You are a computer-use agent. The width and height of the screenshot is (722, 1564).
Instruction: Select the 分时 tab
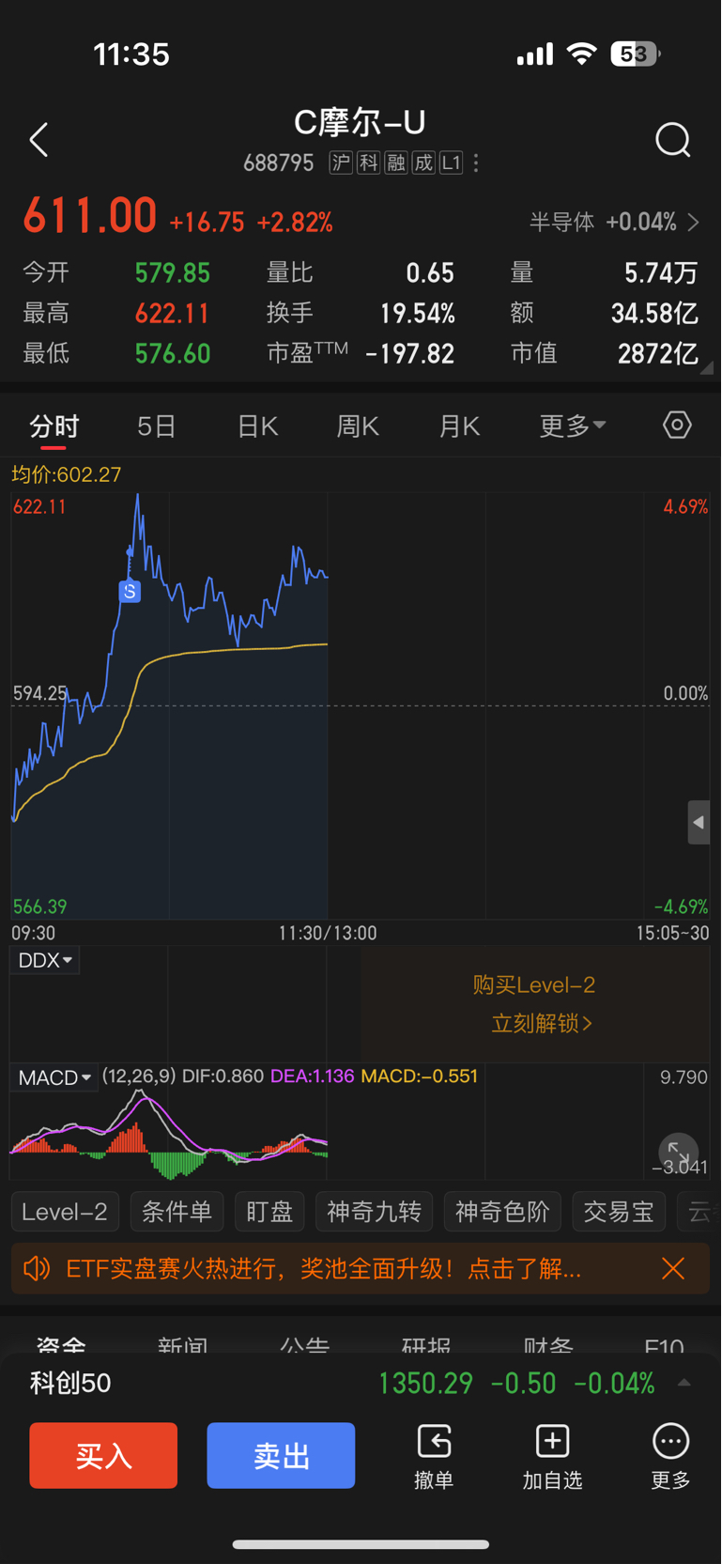click(54, 426)
